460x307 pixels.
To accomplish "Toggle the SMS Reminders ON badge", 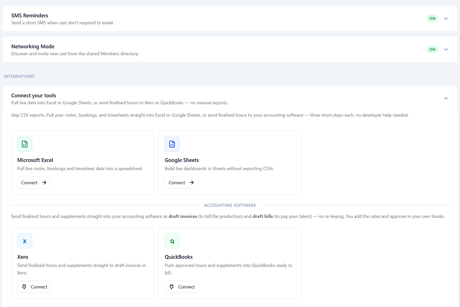I will (x=432, y=18).
